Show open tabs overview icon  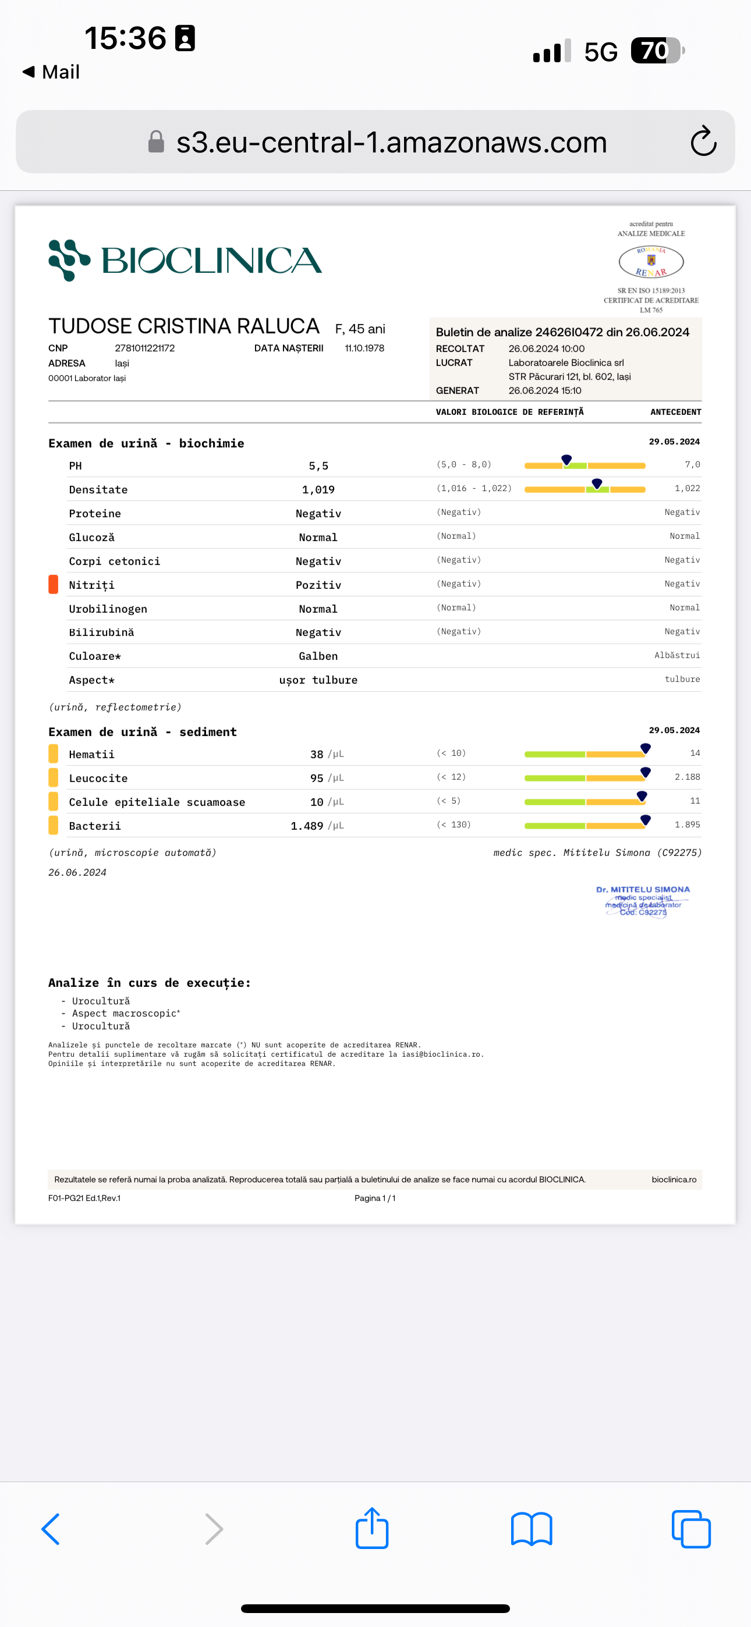pos(691,1529)
